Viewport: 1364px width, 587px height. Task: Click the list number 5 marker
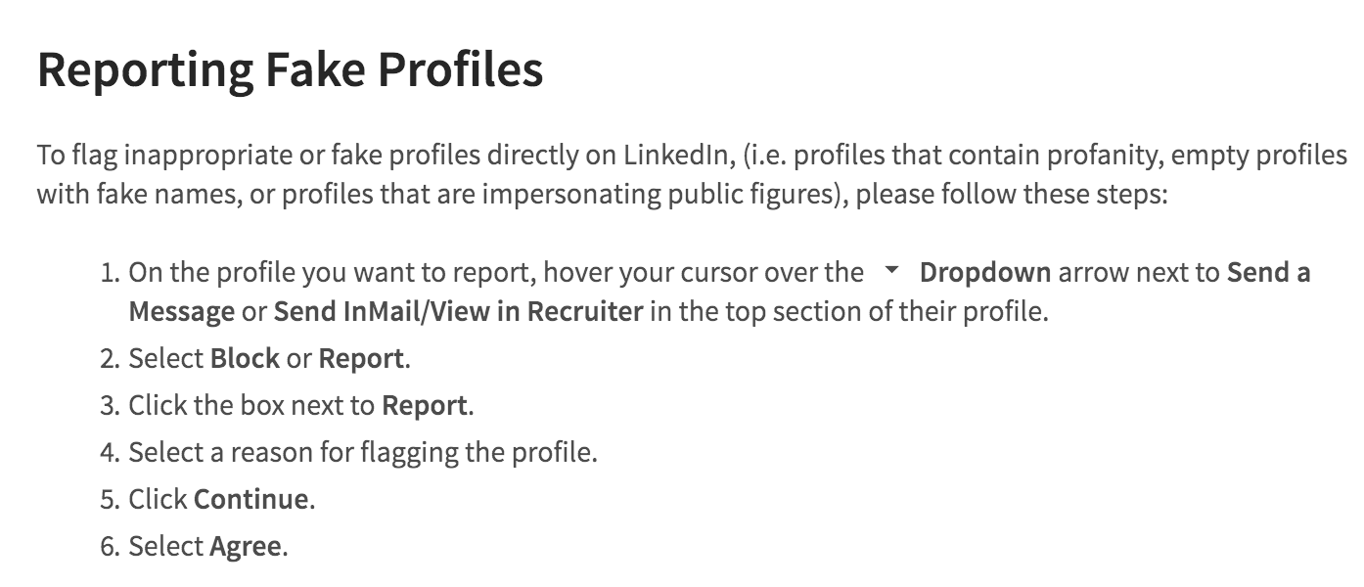pos(110,500)
